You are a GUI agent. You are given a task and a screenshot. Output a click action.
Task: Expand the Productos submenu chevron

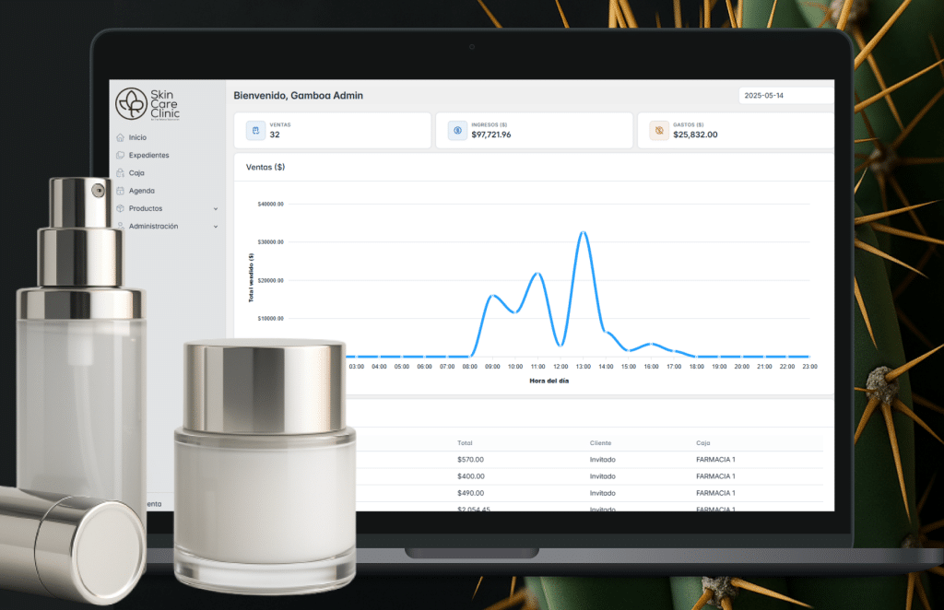tap(216, 209)
